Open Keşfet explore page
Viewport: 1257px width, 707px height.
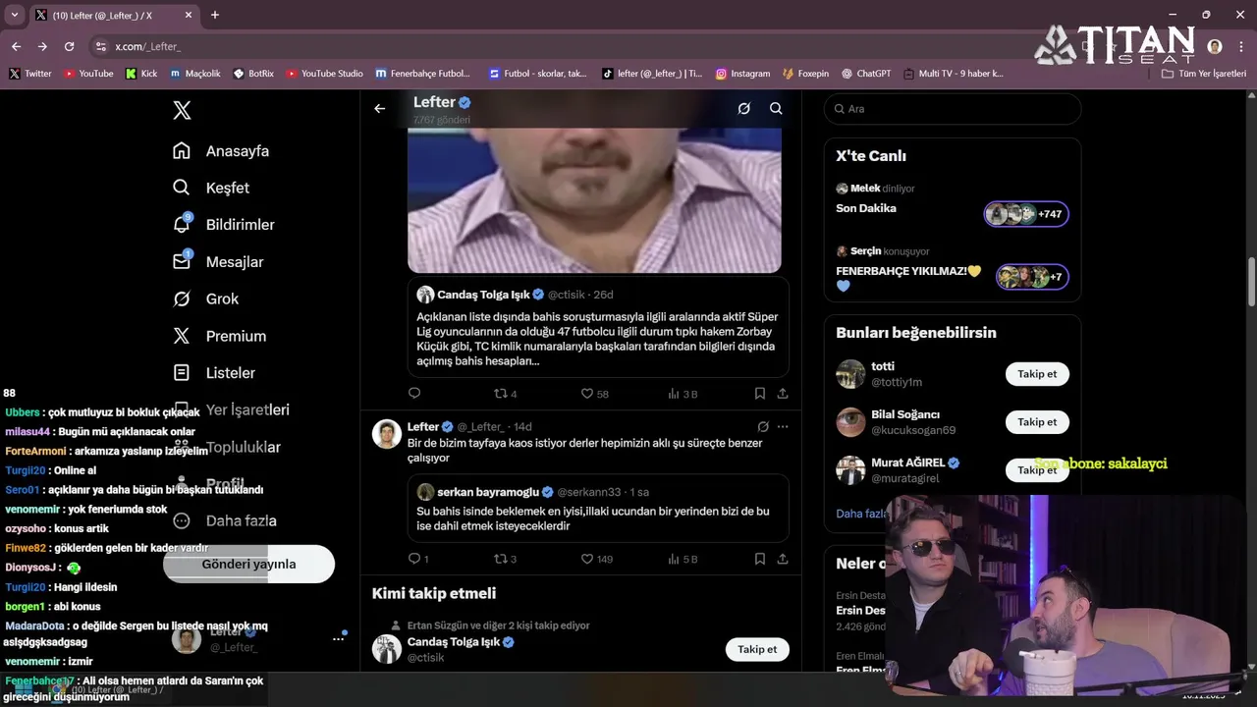pyautogui.click(x=211, y=188)
